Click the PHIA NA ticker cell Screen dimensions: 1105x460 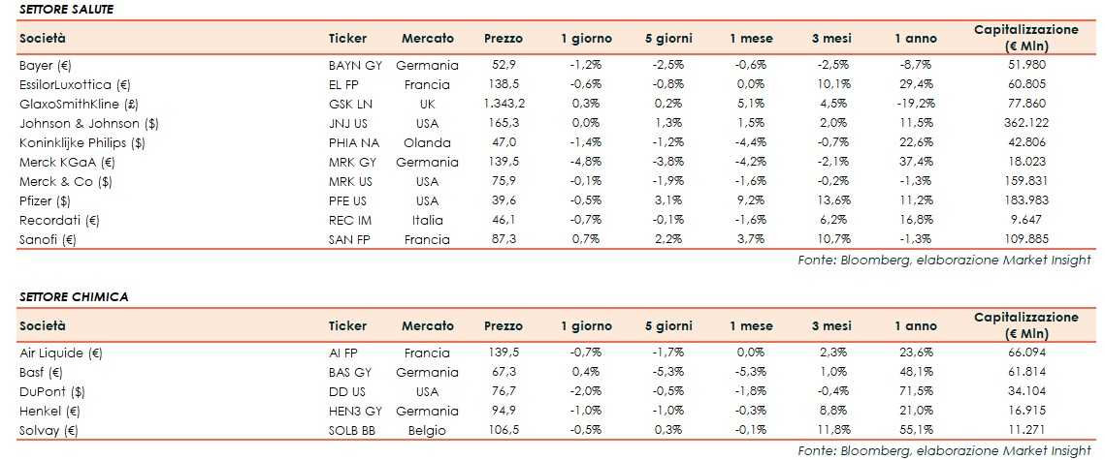click(354, 142)
